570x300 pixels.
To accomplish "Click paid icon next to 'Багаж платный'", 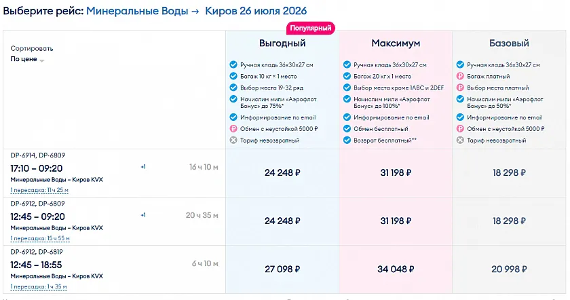I will (460, 77).
